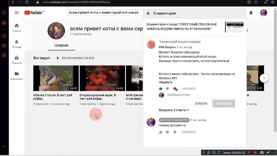The image size is (277, 156).
Task: Open the settings gear in Opera sidebar
Action: coord(4,55)
